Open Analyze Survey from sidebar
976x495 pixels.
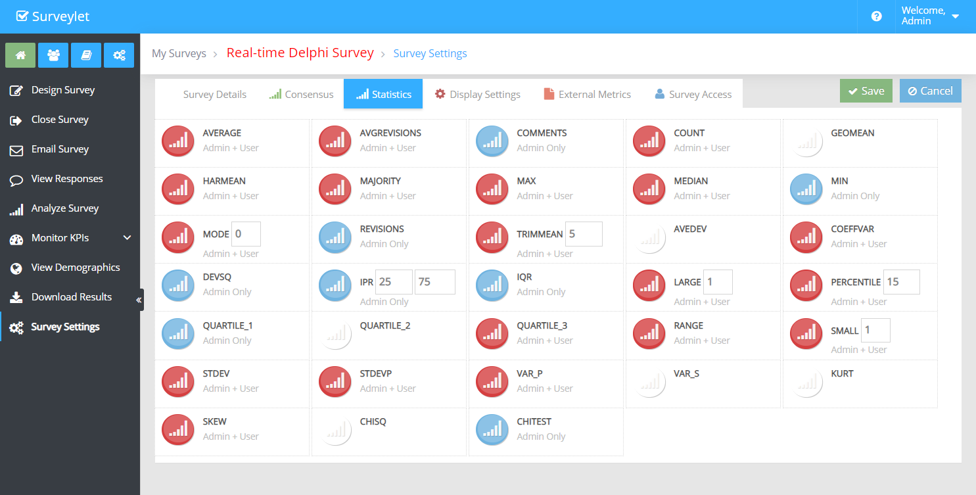[64, 208]
